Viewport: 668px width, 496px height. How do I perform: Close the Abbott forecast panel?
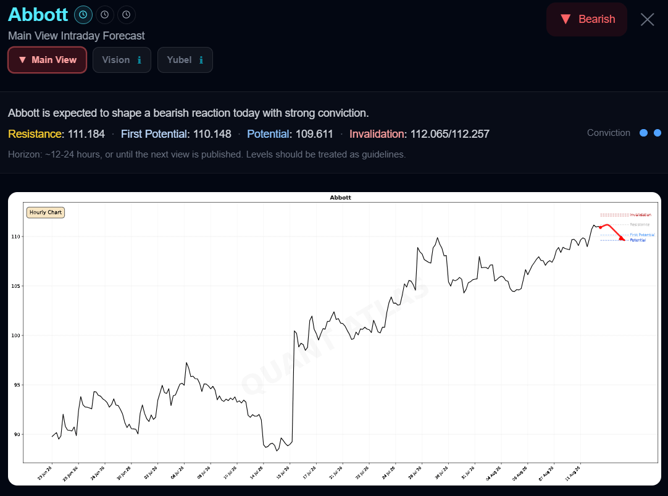click(x=647, y=19)
